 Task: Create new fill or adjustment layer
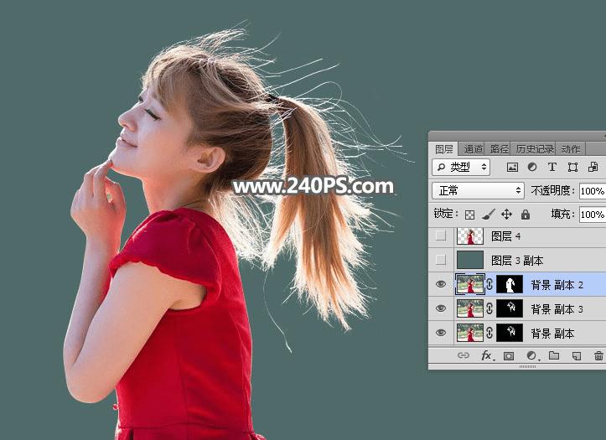532,356
